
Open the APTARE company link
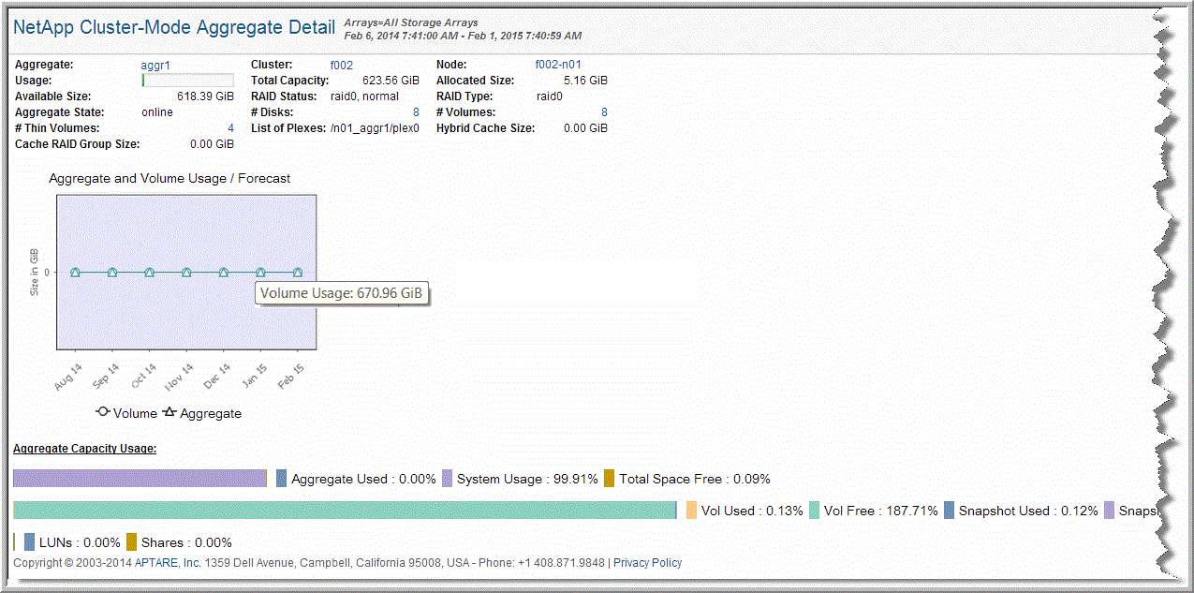tap(155, 563)
